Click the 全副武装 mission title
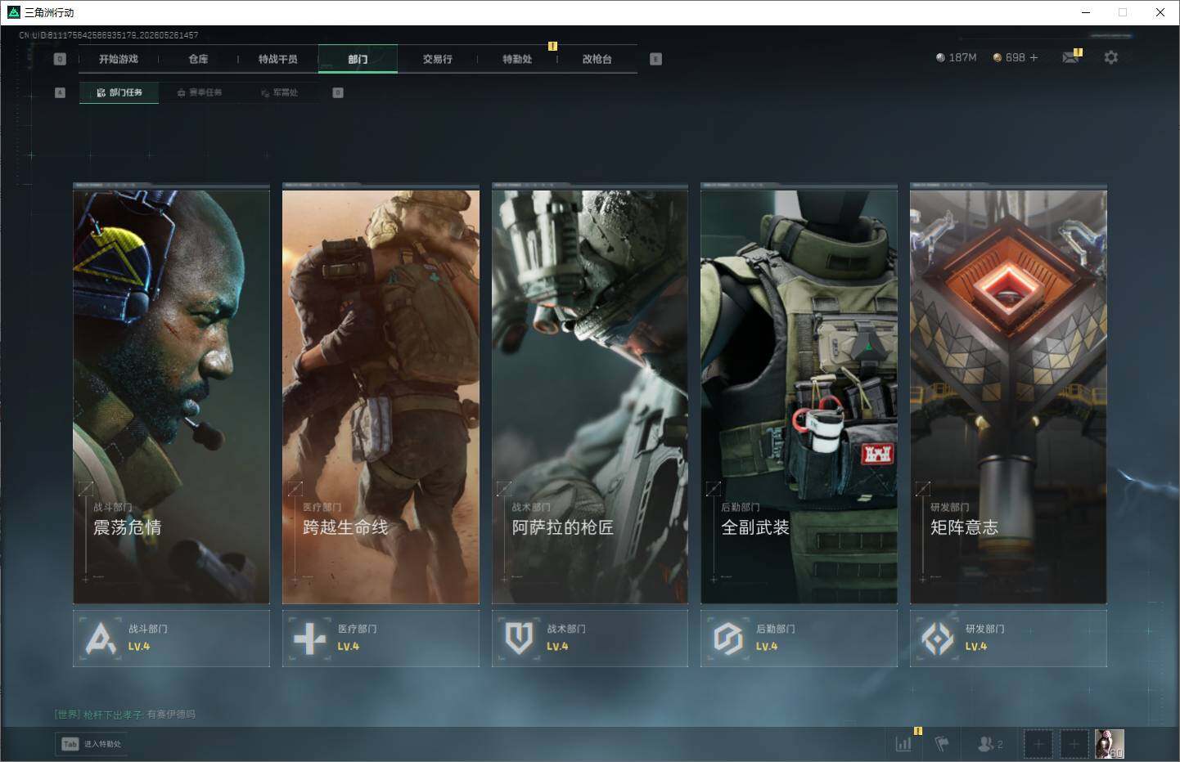 (x=755, y=527)
